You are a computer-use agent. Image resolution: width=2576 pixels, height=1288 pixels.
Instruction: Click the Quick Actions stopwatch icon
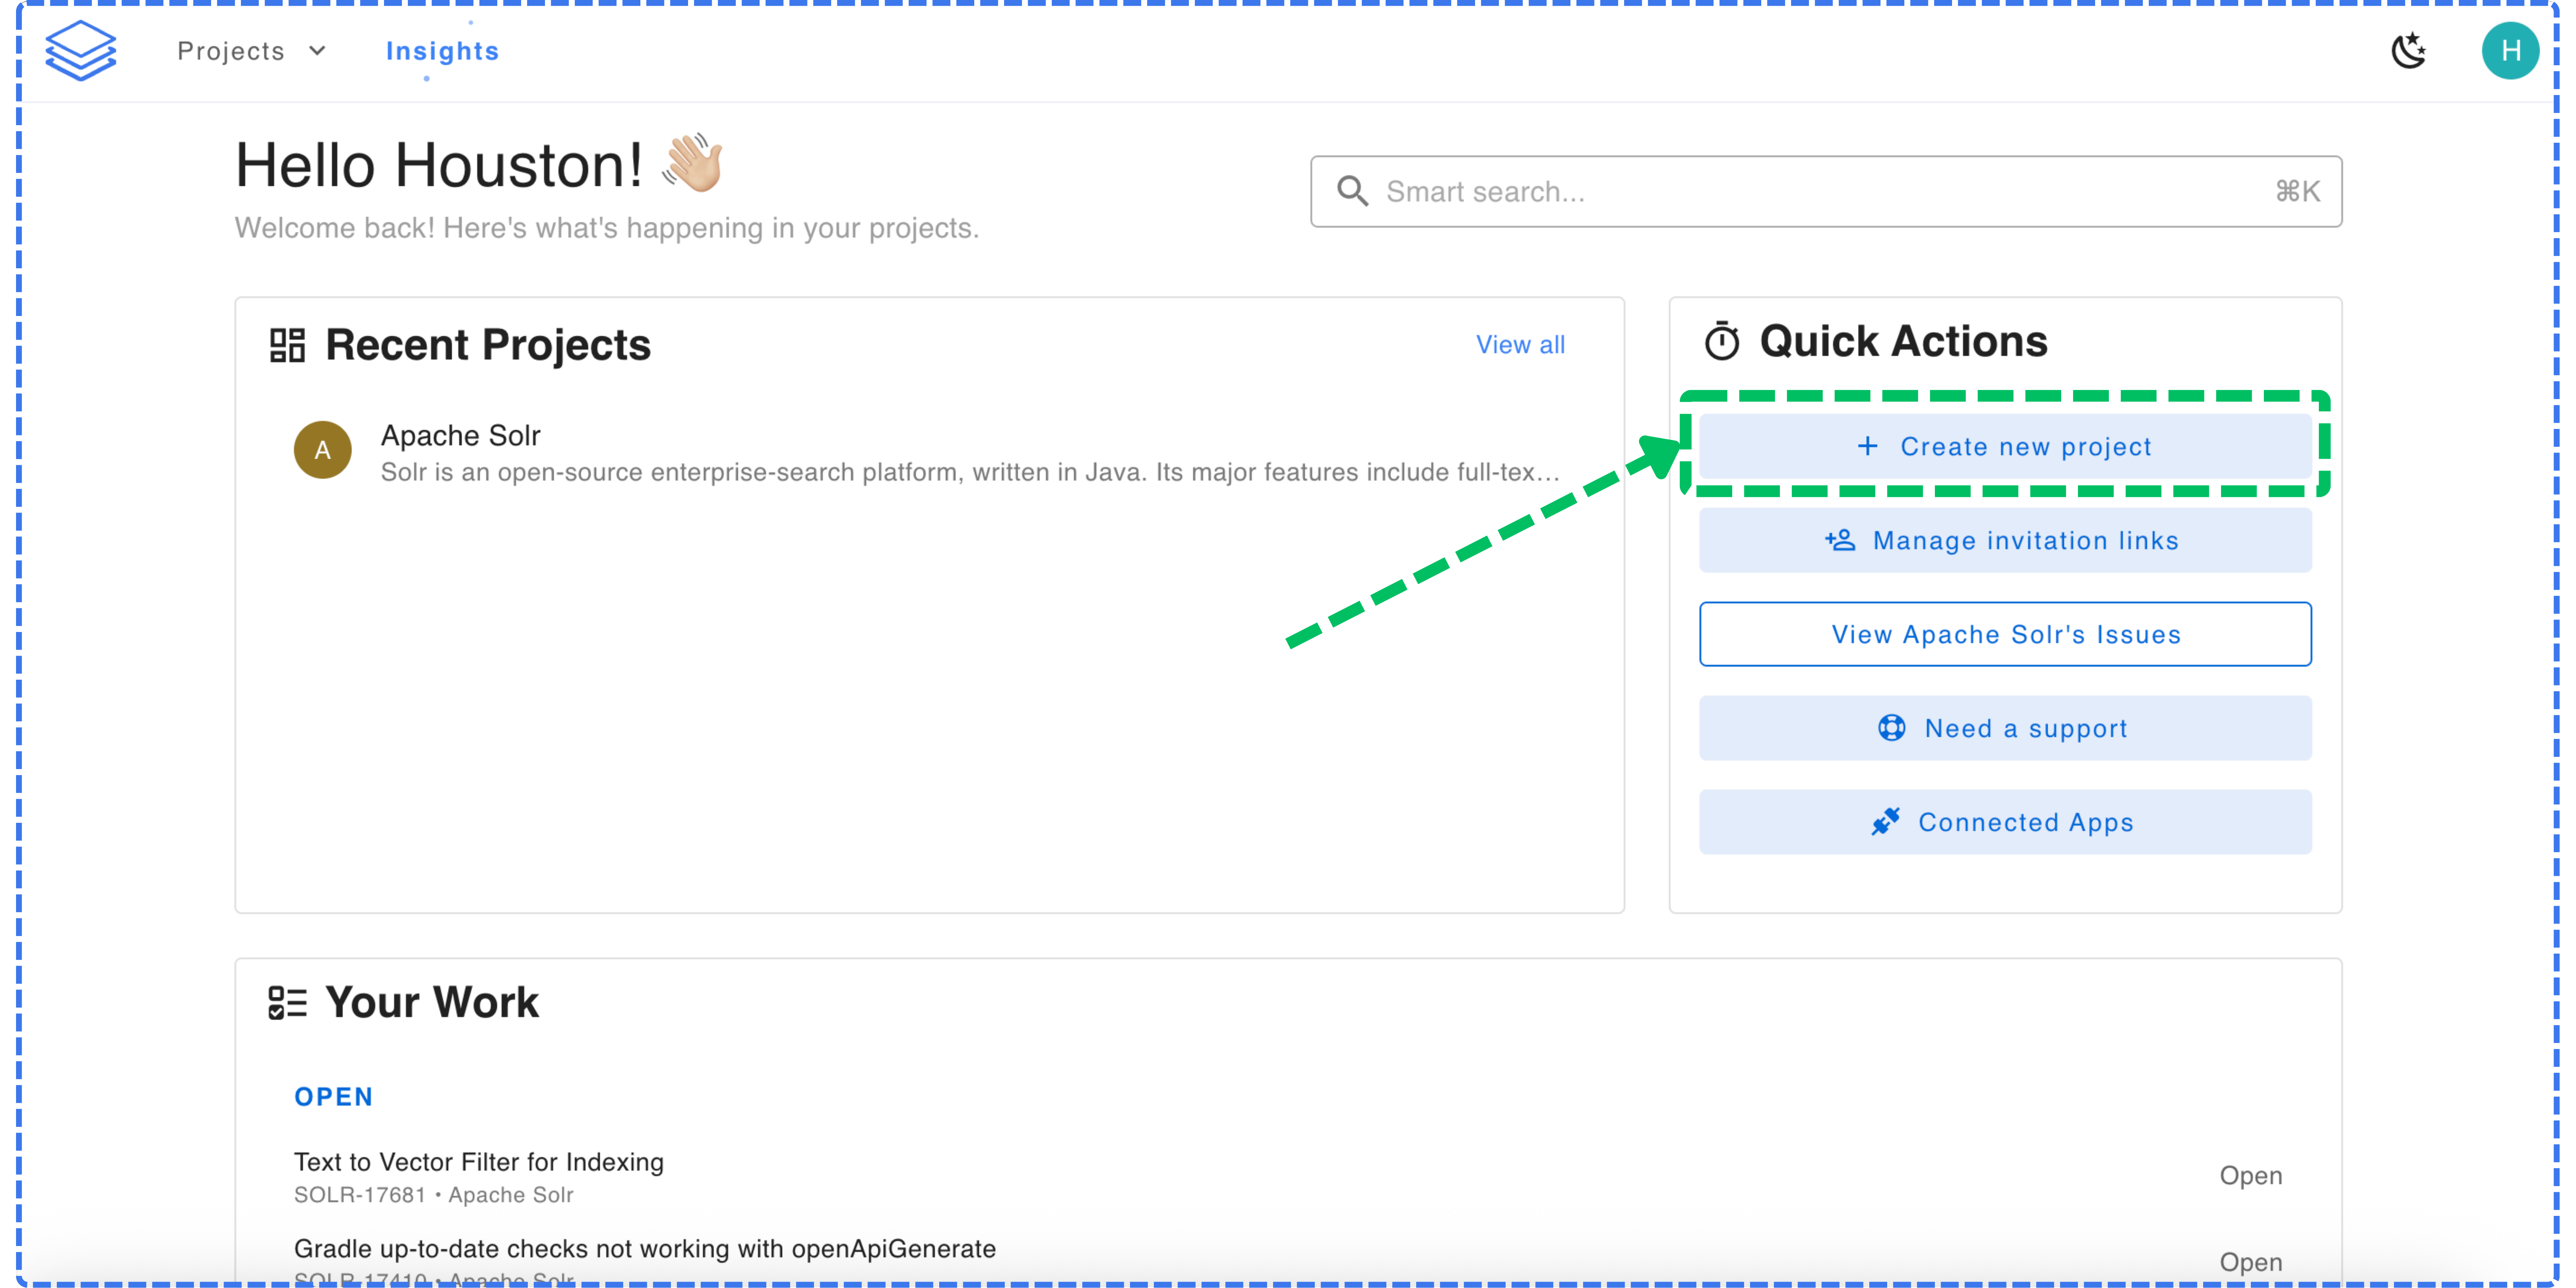1722,342
